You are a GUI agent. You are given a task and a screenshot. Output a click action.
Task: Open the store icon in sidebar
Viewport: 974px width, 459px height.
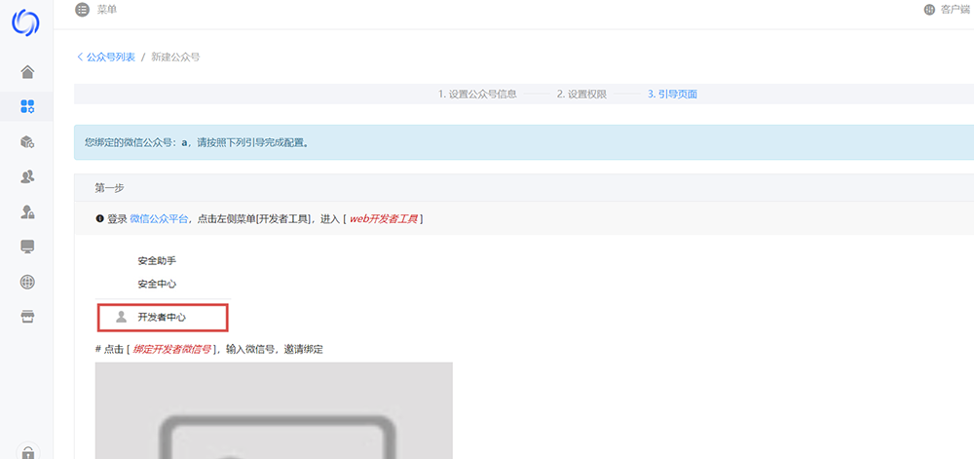pyautogui.click(x=27, y=317)
